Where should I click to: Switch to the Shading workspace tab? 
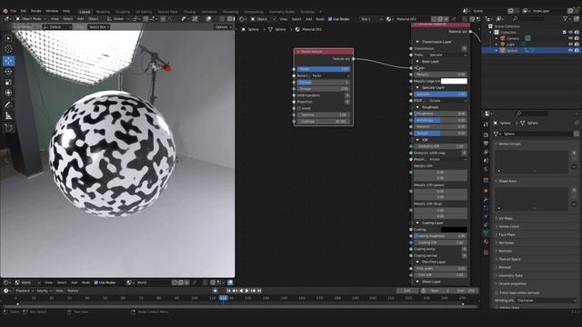tap(189, 12)
